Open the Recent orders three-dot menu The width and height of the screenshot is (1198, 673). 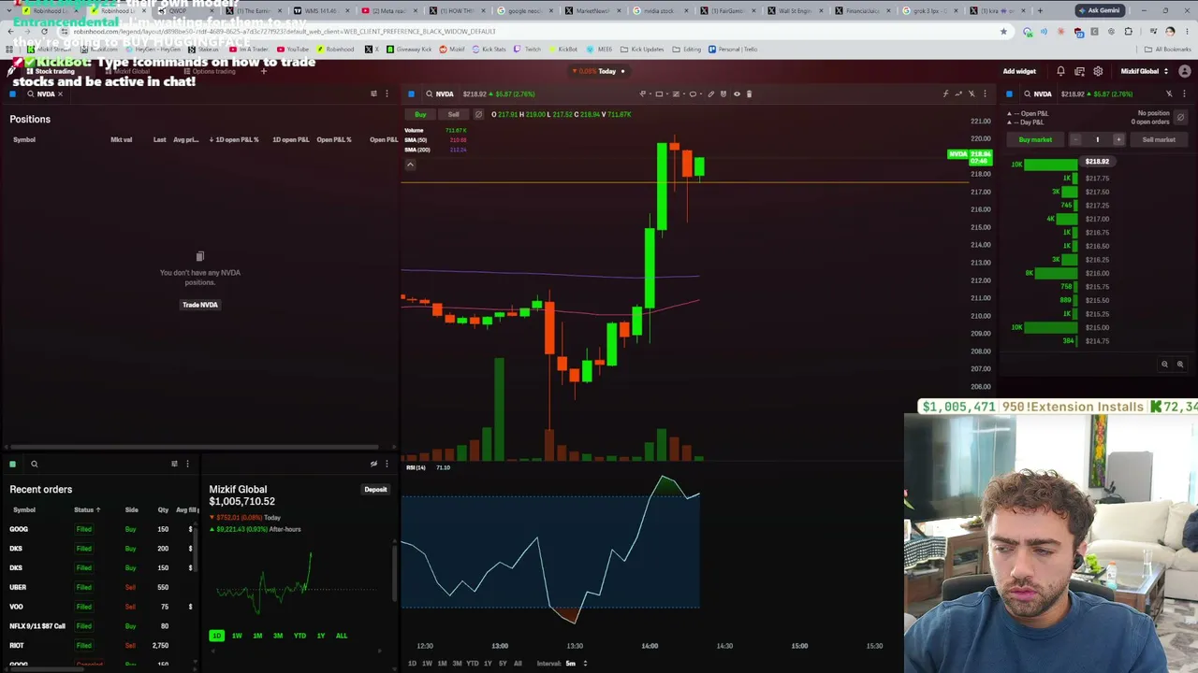tap(187, 464)
